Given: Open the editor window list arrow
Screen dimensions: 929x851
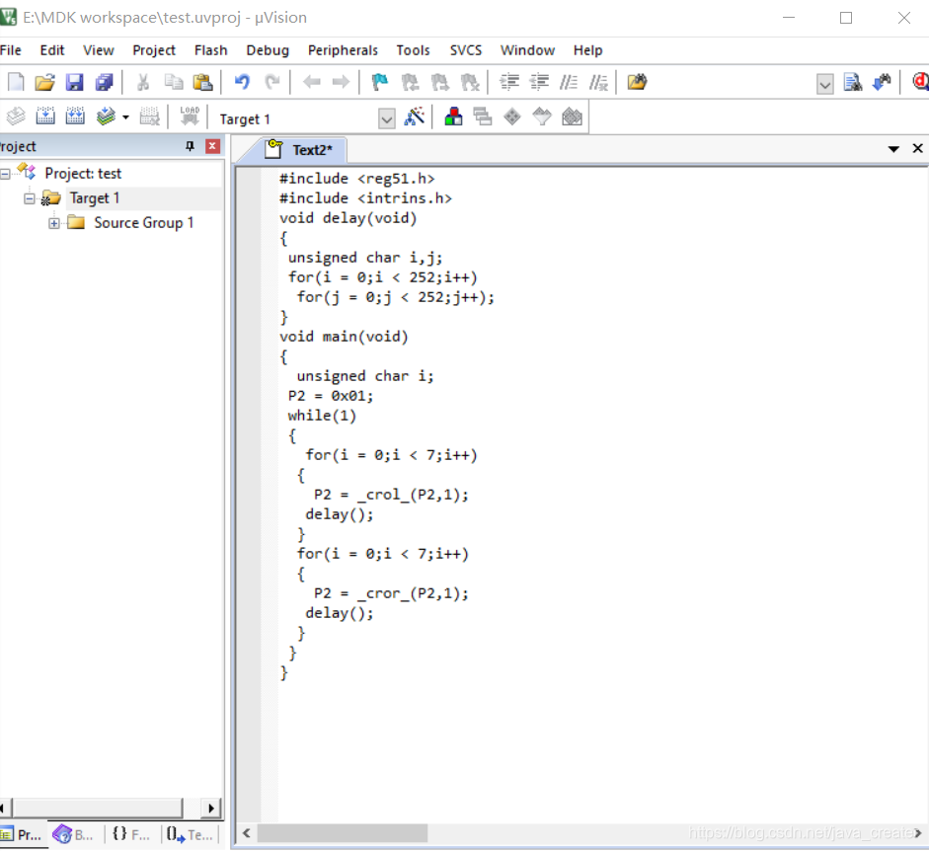Looking at the screenshot, I should point(893,149).
